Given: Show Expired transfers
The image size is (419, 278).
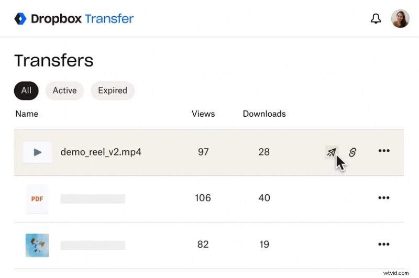Looking at the screenshot, I should (113, 91).
